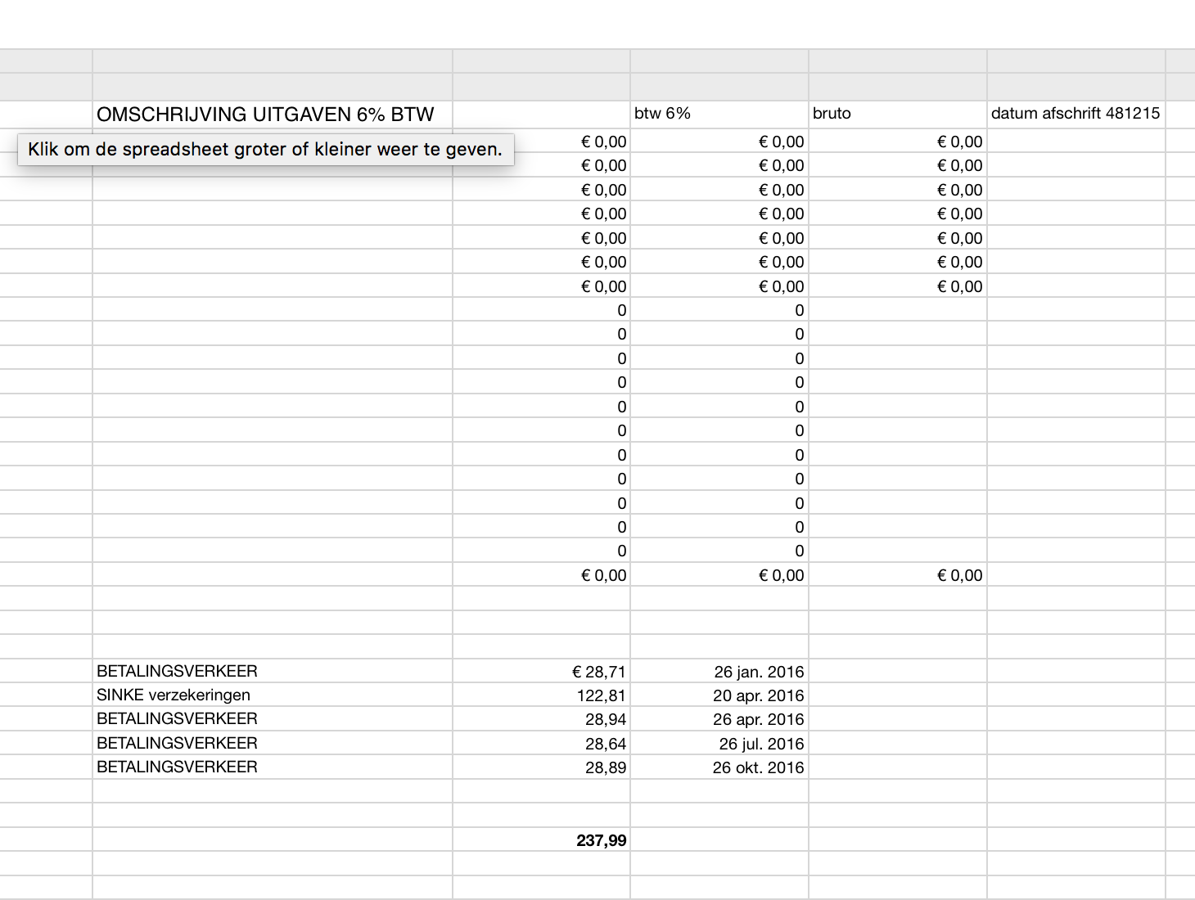Click the date cell 26 okt. 2016
Screen dimensions: 1195x900
pyautogui.click(x=719, y=767)
